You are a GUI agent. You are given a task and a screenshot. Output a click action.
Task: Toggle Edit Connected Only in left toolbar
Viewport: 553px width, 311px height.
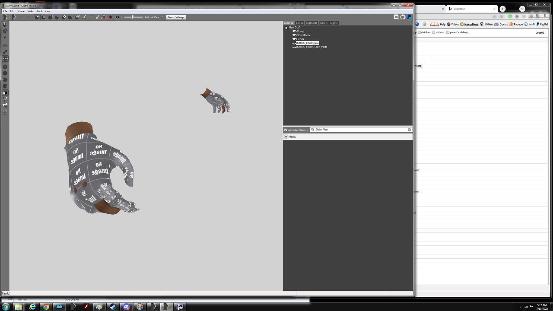pos(5,52)
